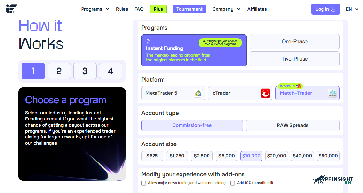Click the lightning bolt Instant Funding icon
The height and width of the screenshot is (193, 363).
(148, 41)
